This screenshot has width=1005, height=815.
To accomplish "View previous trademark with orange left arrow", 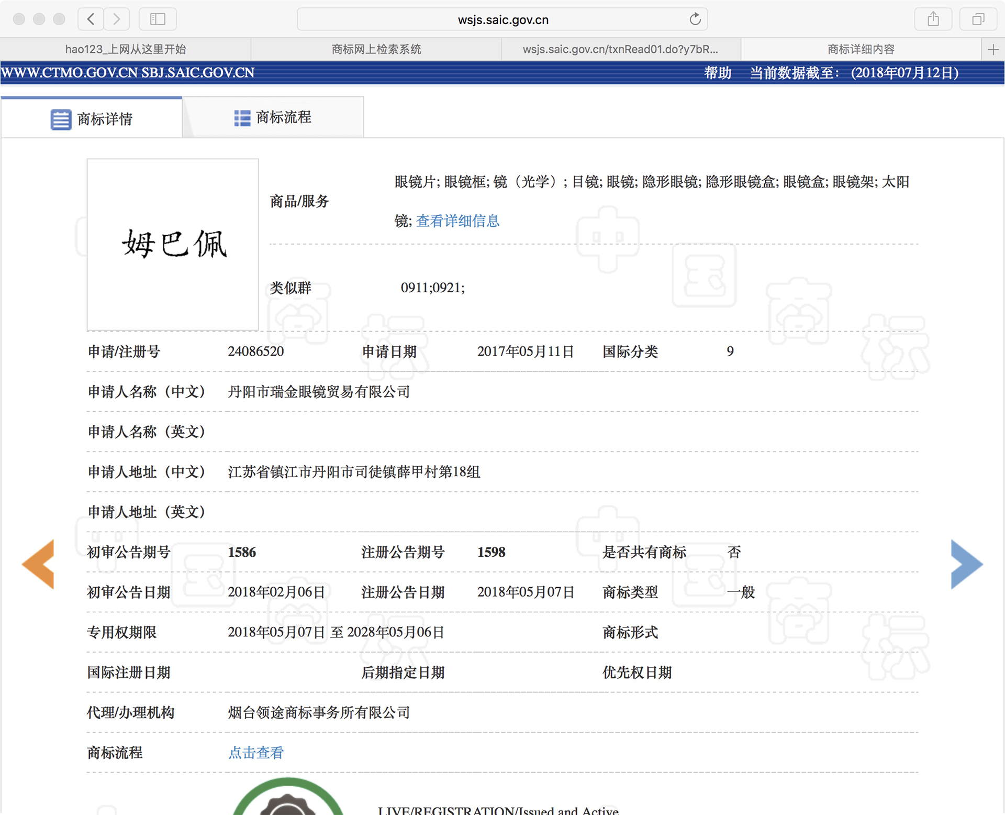I will coord(38,564).
